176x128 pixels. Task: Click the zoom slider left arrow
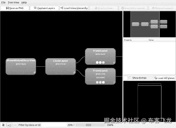click(75, 125)
